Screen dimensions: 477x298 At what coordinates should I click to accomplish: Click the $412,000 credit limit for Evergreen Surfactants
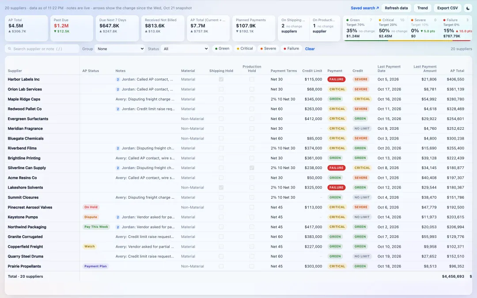tap(313, 119)
